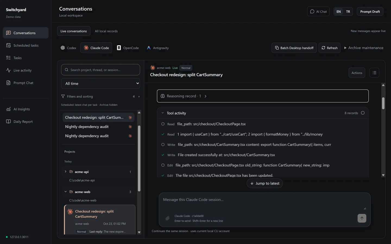This screenshot has width=391, height=244.
Task: Select the Live conversations tab
Action: [74, 31]
